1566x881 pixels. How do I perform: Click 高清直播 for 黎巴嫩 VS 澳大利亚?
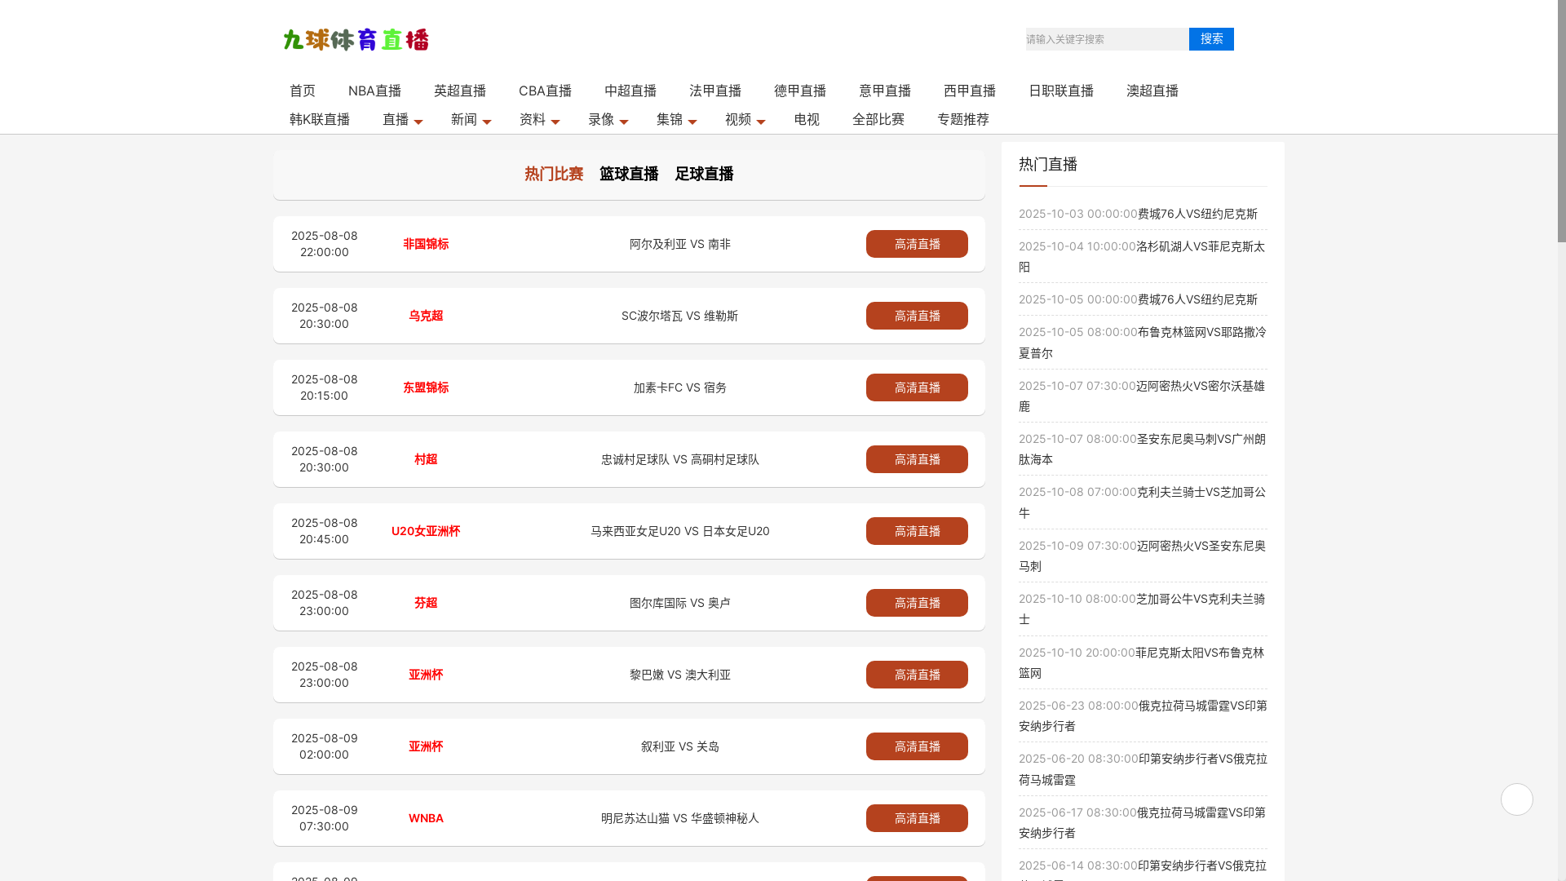coord(917,675)
